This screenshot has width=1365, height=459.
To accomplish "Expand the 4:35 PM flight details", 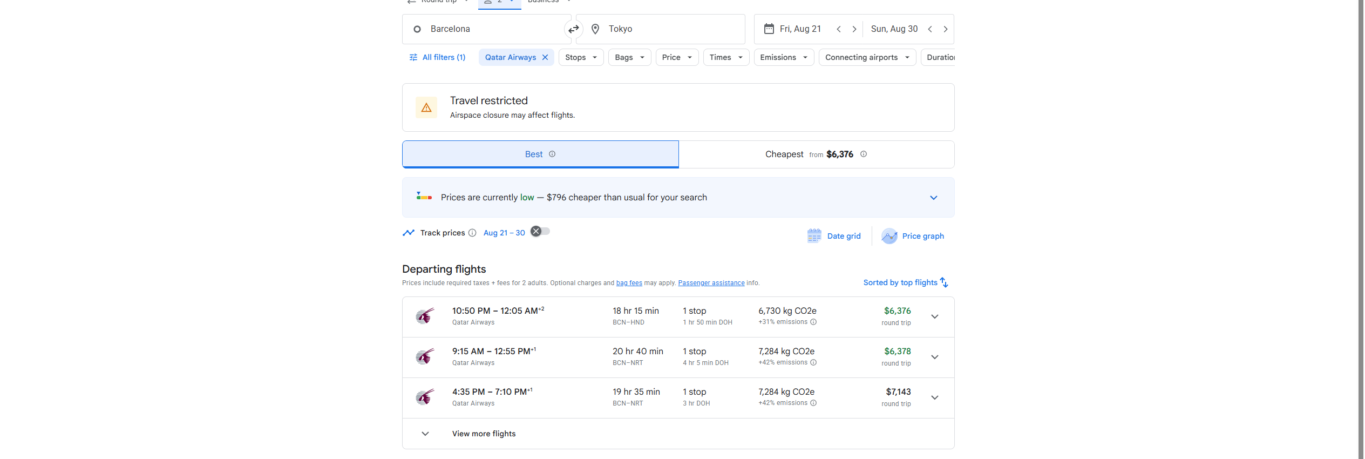I will pos(935,397).
